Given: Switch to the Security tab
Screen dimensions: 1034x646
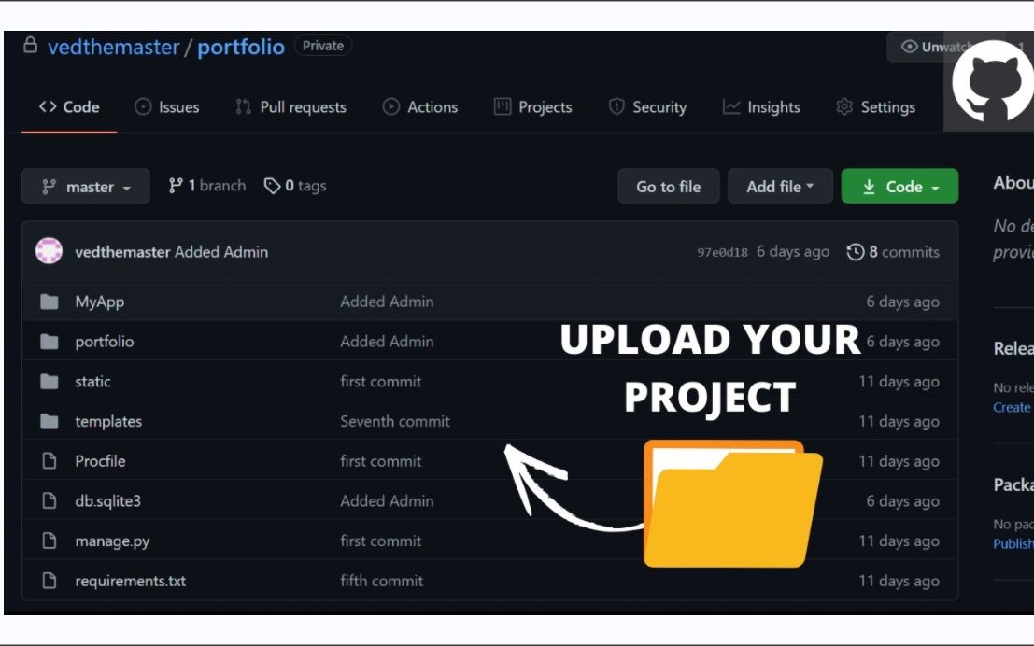Looking at the screenshot, I should click(647, 106).
